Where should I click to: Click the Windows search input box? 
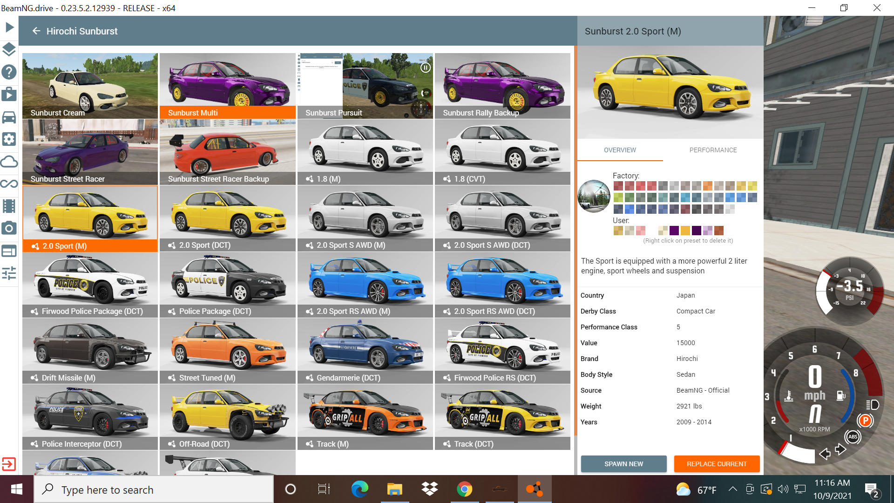click(x=154, y=489)
